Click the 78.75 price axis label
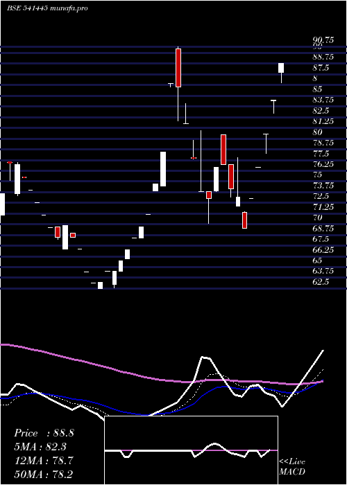 [x=323, y=143]
